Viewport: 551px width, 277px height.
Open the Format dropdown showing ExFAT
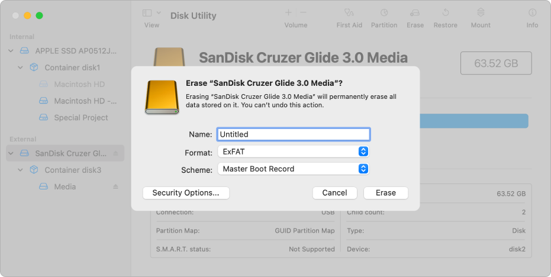[x=294, y=152]
